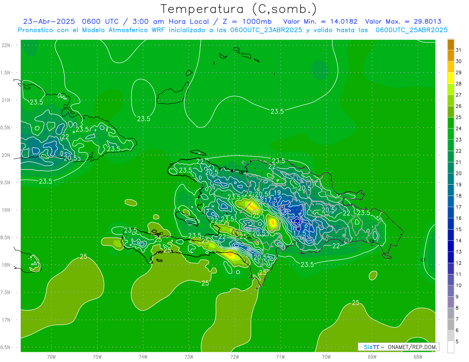Click the yellow swatch between 28 and 29
Screen dimensions: 469x362
click(x=451, y=78)
